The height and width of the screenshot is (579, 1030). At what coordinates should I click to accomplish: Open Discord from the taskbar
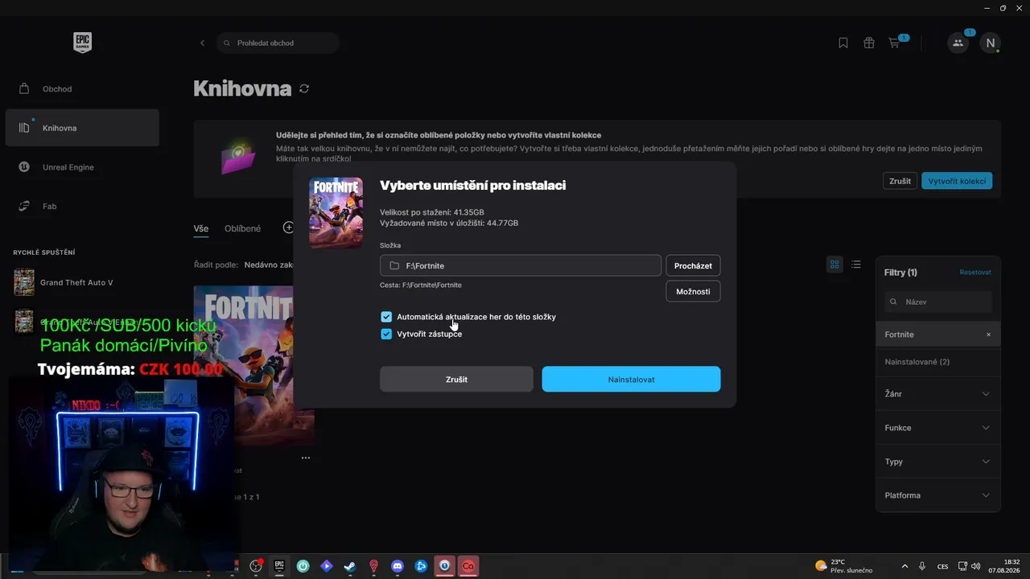coord(397,566)
